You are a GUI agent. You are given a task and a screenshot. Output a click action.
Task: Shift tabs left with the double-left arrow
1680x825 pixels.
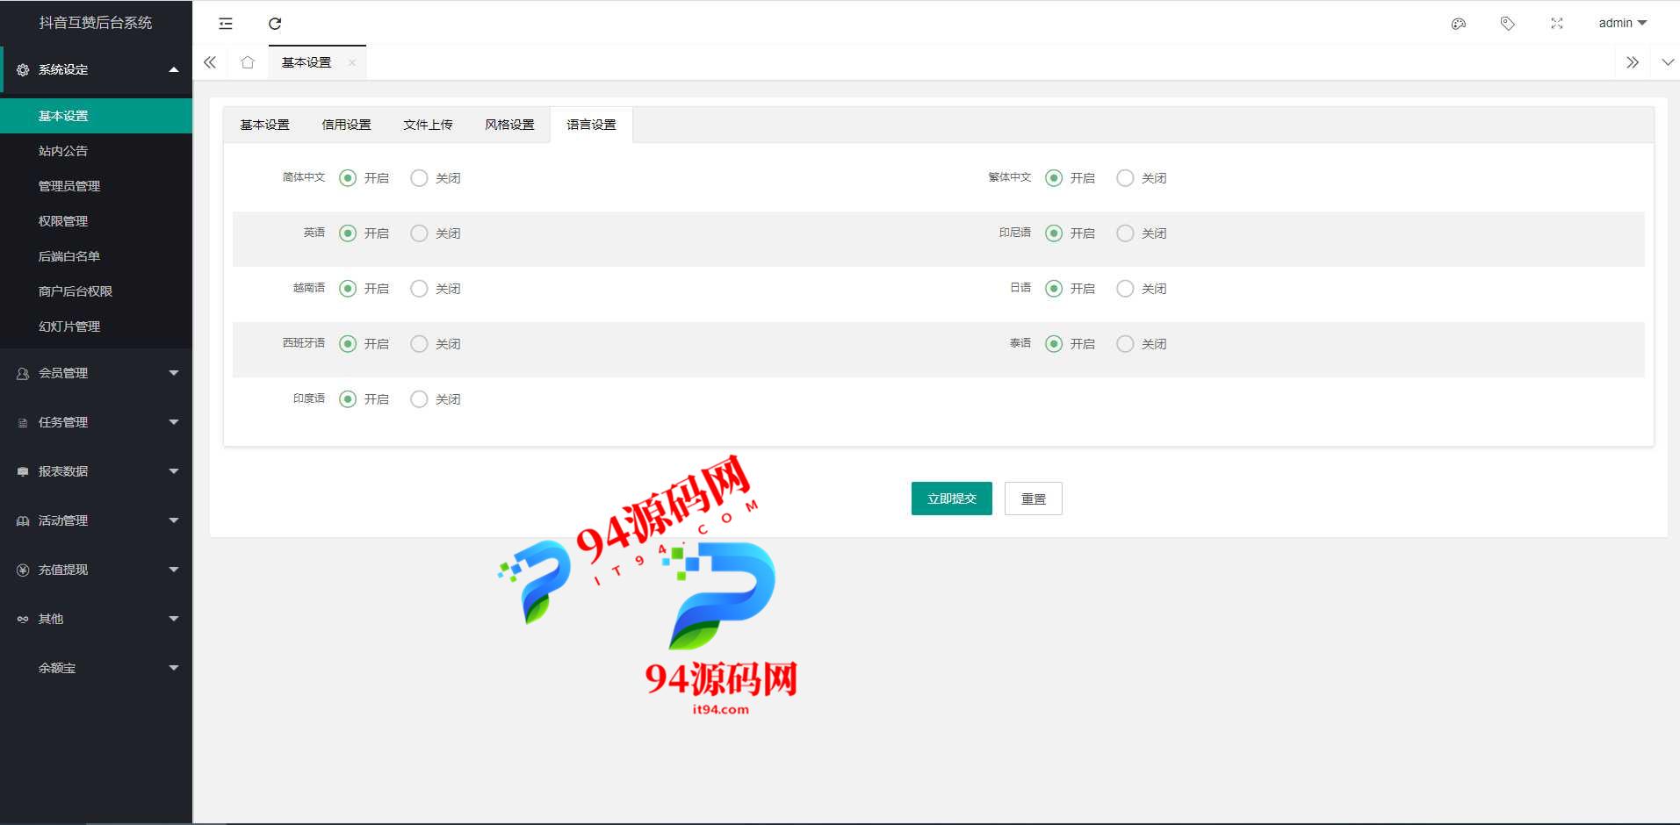(210, 62)
